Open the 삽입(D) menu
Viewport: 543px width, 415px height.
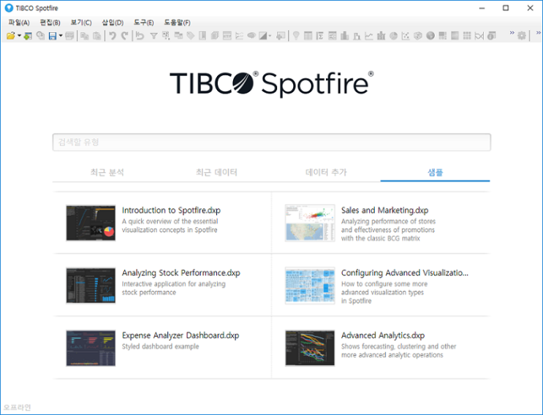[x=113, y=23]
